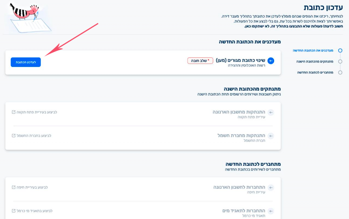Click blue arrow icon beside 'שינוי כתובת מגורים'
Screen dimensions: 349x219
pyautogui.click(x=271, y=61)
